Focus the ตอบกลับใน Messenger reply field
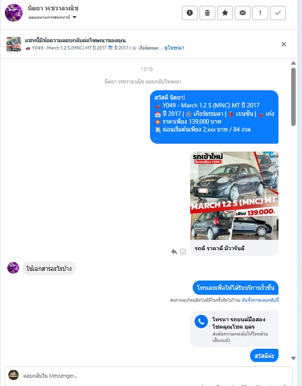 pos(149,376)
